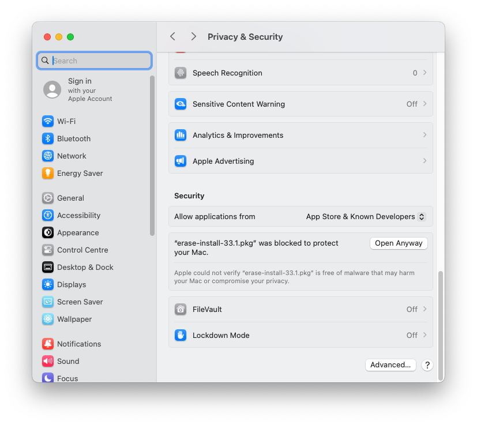The width and height of the screenshot is (477, 425).
Task: Open Desktop & Dock icon
Action: (48, 267)
